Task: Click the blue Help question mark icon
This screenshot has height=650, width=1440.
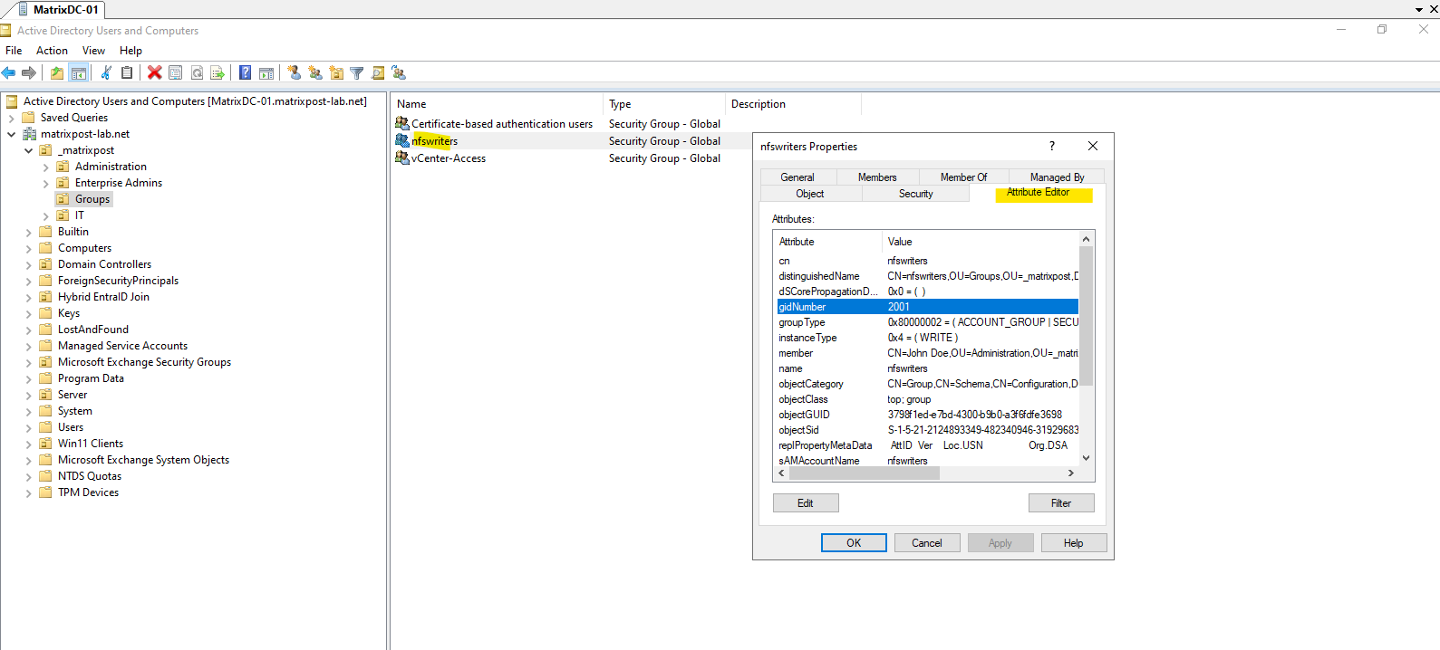Action: (x=245, y=73)
